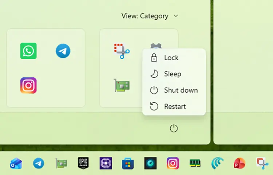Open Instagram from the taskbar

(173, 163)
